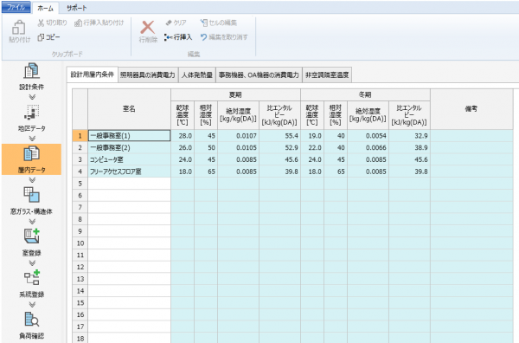Viewport: 519px width, 343px height.
Task: Click row header number 3
Action: point(80,159)
